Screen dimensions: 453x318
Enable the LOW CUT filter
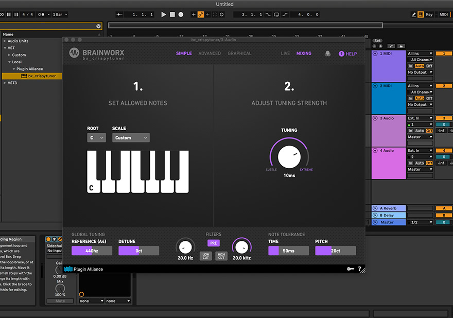pos(205,256)
